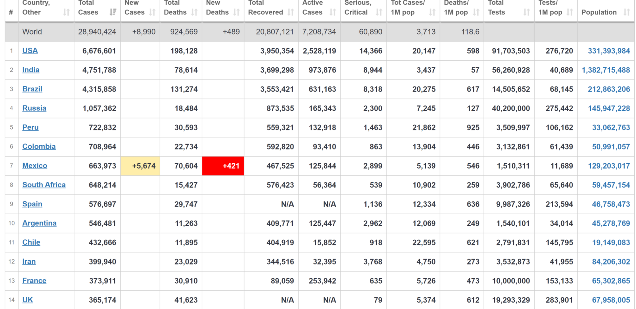Select France active cases value 253,942
Viewport: 636px width, 309px height.
[322, 281]
